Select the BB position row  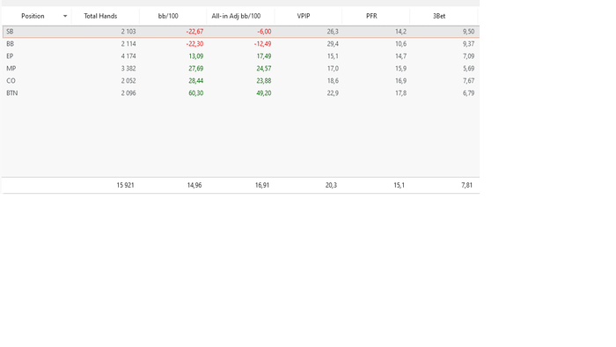[241, 44]
